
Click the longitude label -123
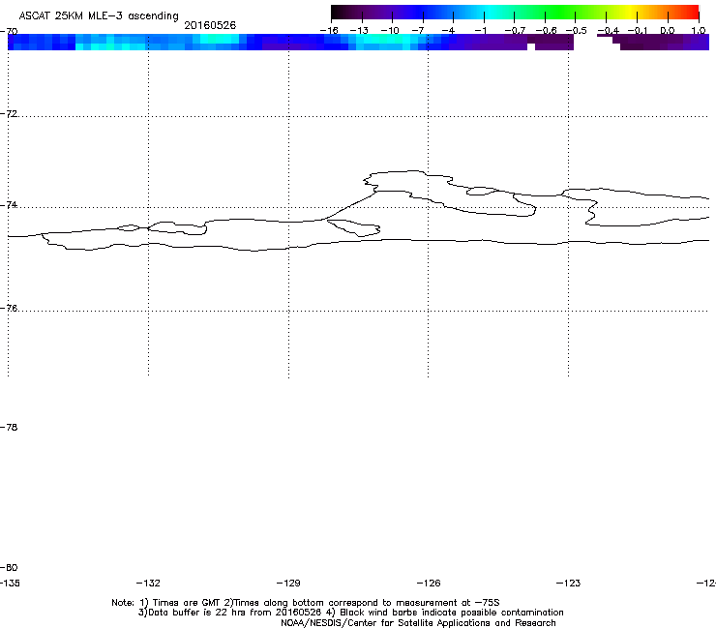[569, 583]
